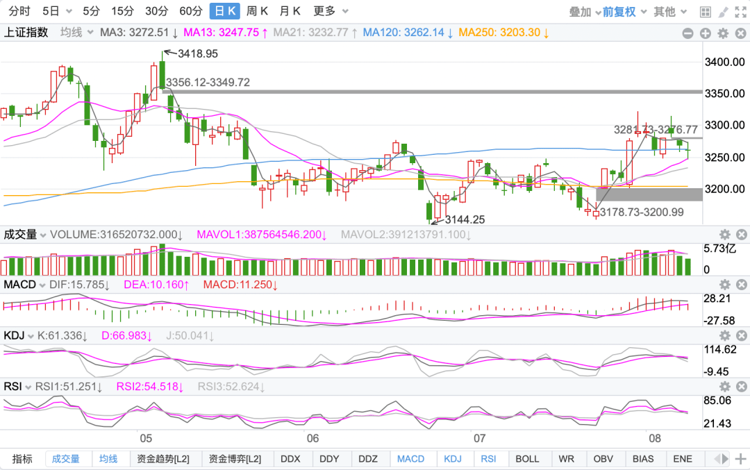
Task: Switch to 分时 intraday view
Action: (19, 11)
